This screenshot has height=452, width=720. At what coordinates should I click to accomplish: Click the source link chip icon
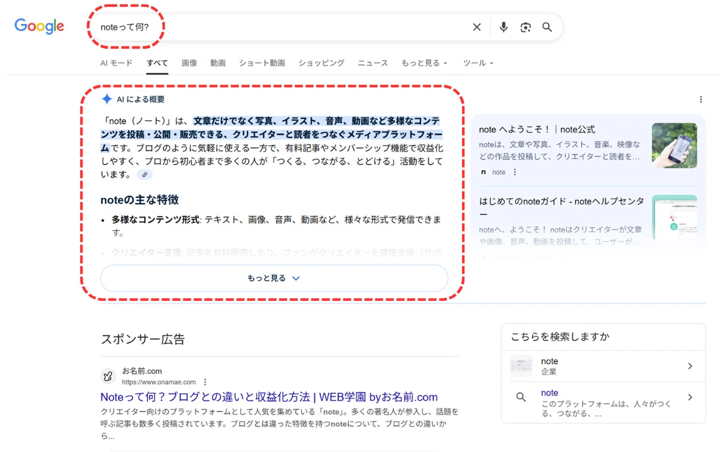[145, 174]
